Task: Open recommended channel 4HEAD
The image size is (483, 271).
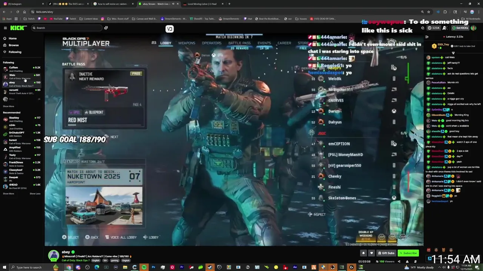Action: pyautogui.click(x=22, y=186)
